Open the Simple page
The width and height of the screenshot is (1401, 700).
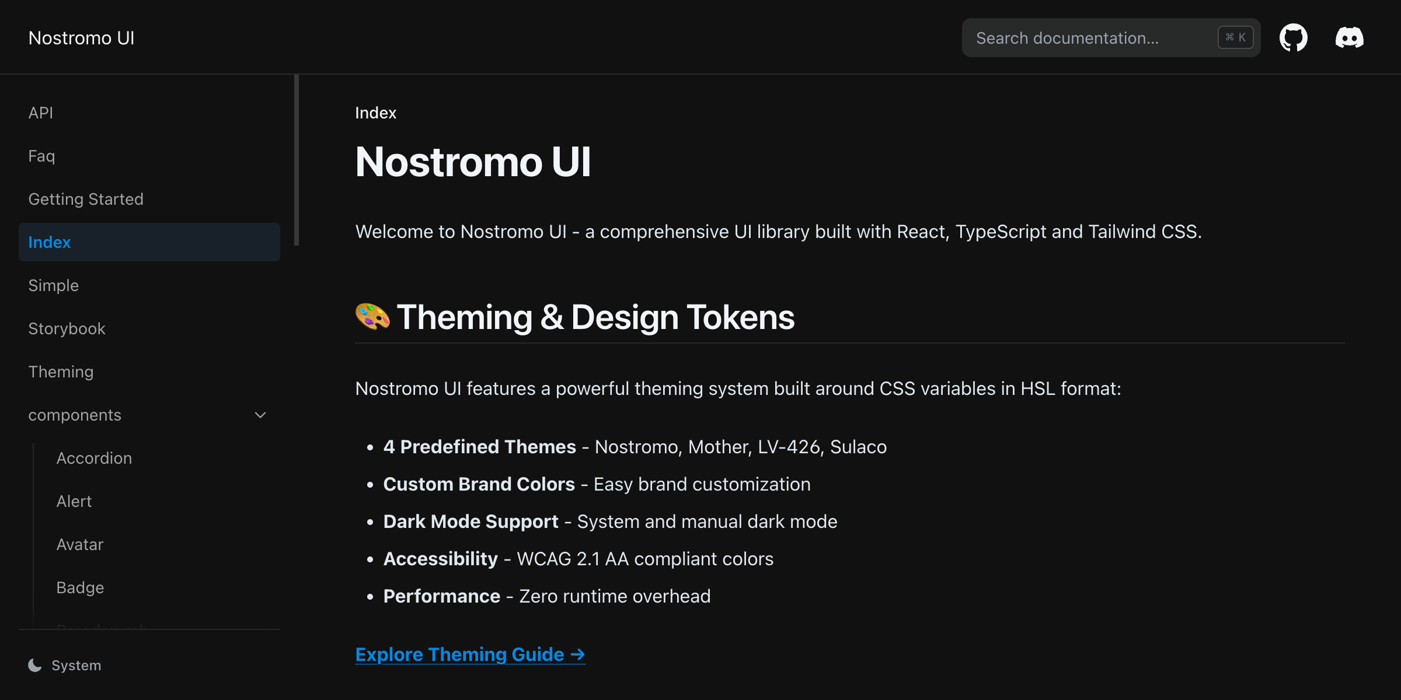(53, 285)
